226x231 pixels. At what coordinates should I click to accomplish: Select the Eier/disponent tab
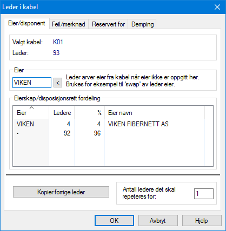[26, 23]
